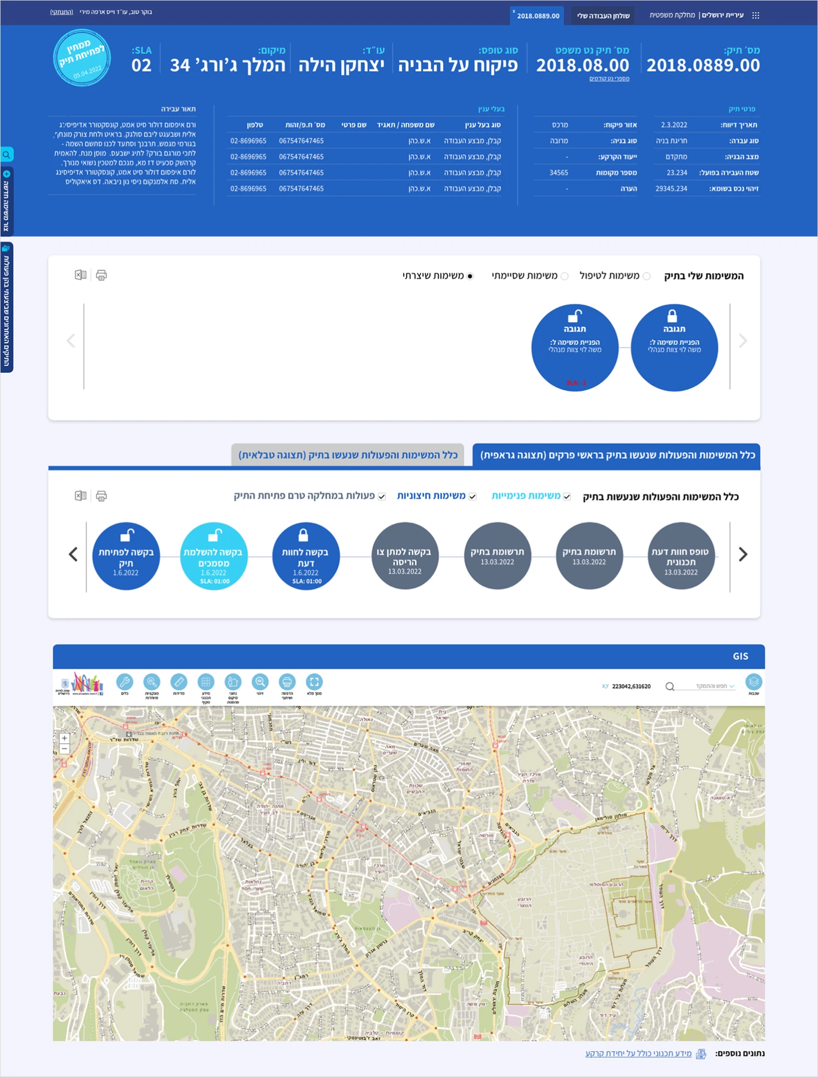Click the התנתק logout link
The width and height of the screenshot is (818, 1077).
pyautogui.click(x=61, y=12)
